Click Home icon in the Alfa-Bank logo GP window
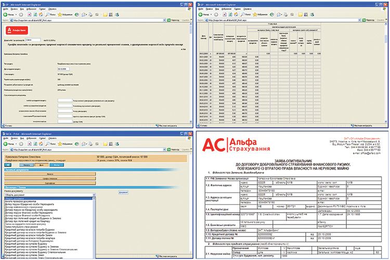The width and height of the screenshot is (390, 260). pyautogui.click(x=41, y=15)
